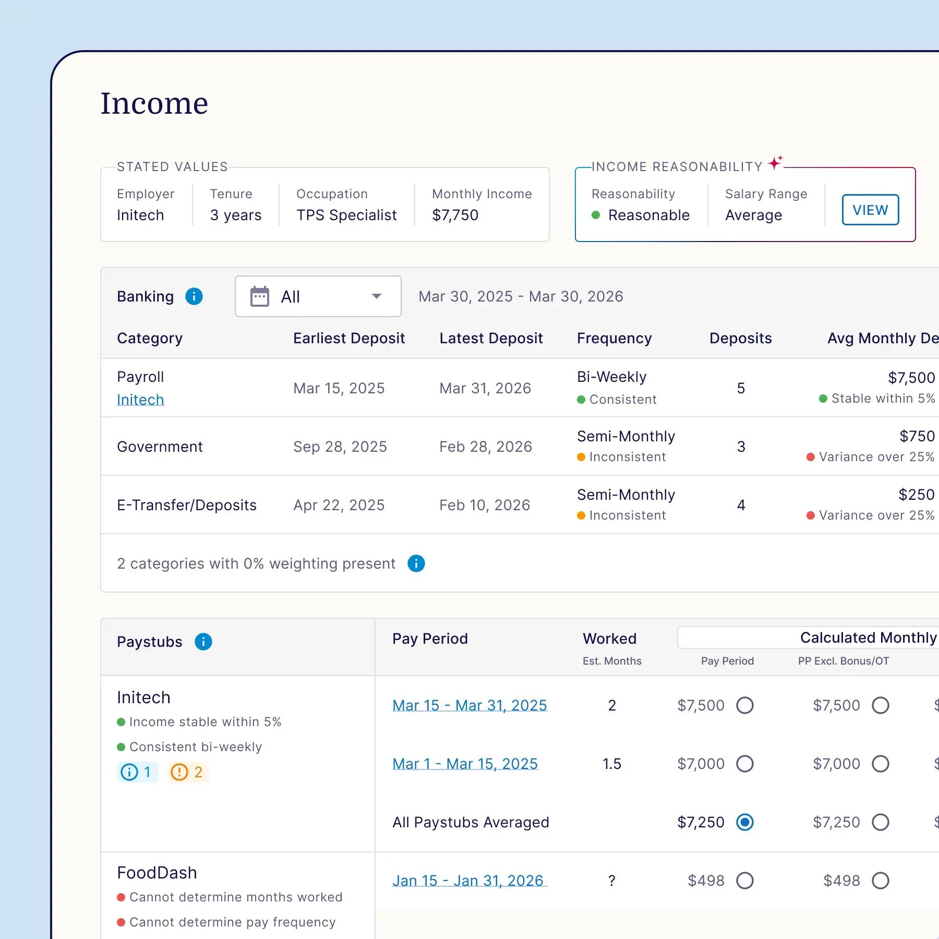The height and width of the screenshot is (939, 939).
Task: Open the All date range dropdown
Action: (x=317, y=296)
